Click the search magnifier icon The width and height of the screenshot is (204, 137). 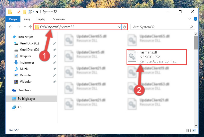[191, 27]
